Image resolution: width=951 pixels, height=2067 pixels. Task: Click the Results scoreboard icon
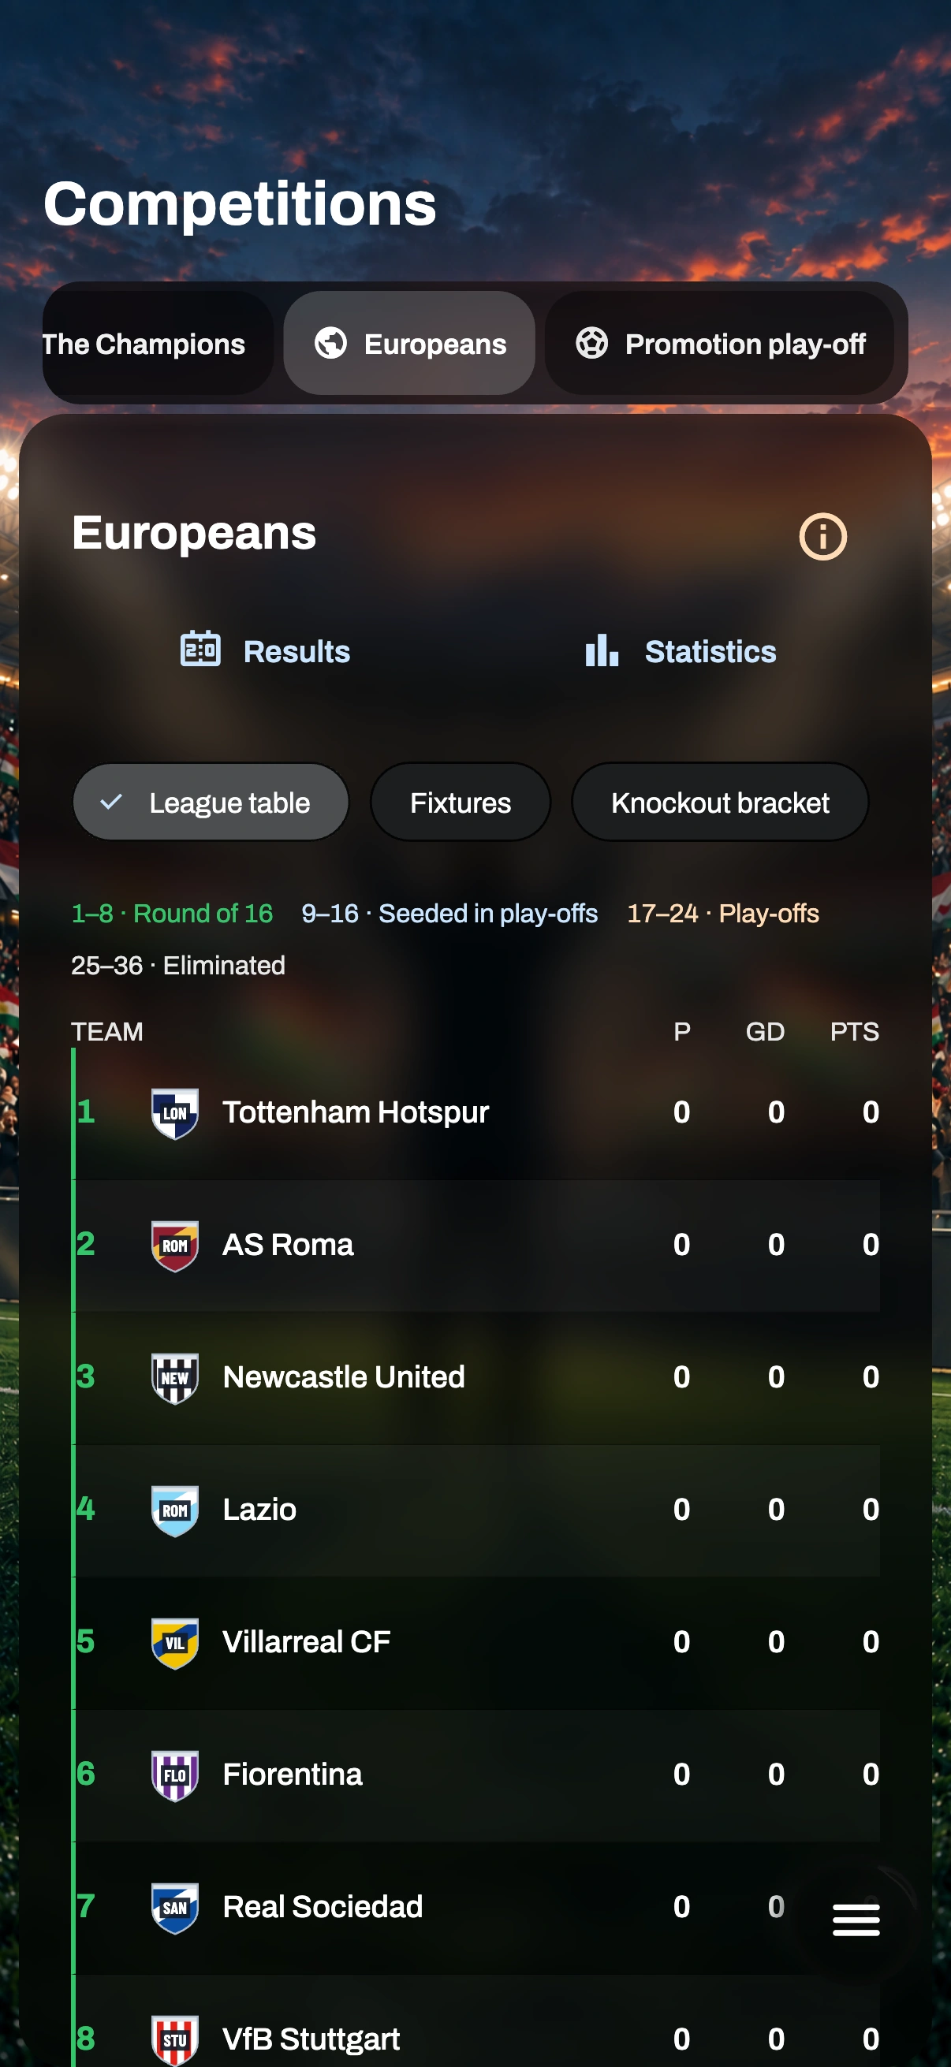coord(200,650)
